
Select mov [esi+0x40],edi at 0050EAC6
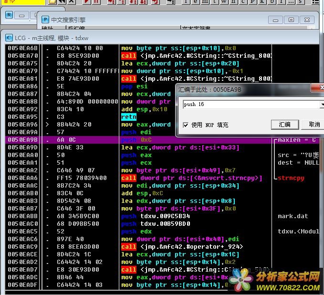coord(180,240)
